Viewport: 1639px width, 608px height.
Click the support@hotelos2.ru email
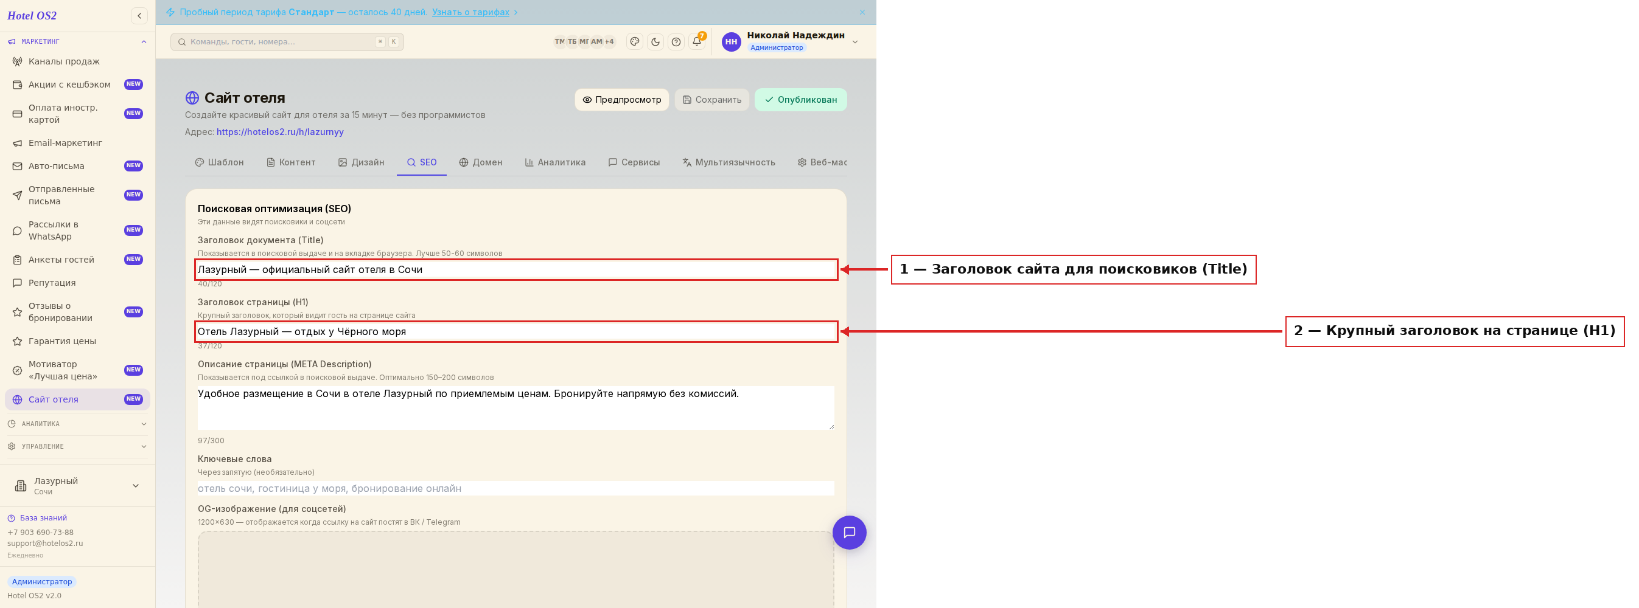[x=45, y=544]
